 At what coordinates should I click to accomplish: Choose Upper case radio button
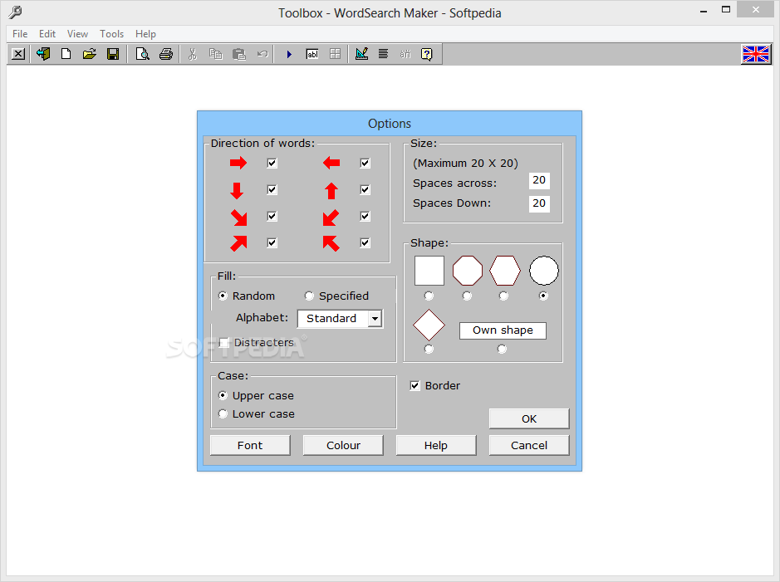(x=223, y=396)
